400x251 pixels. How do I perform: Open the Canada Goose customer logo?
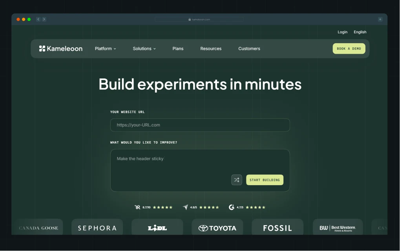click(38, 228)
